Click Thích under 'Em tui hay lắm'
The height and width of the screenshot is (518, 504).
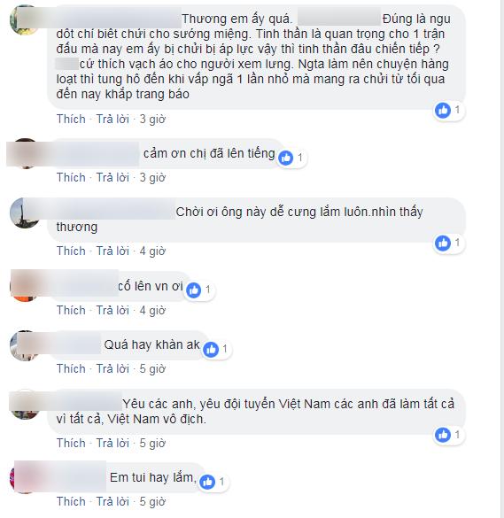point(71,501)
